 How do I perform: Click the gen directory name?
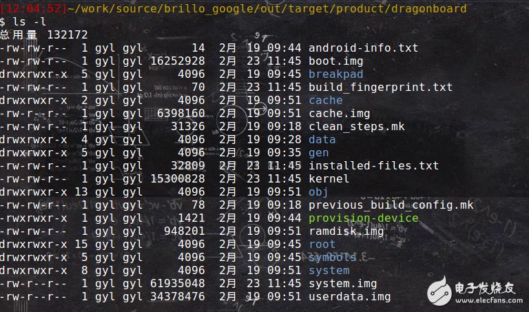tap(319, 153)
